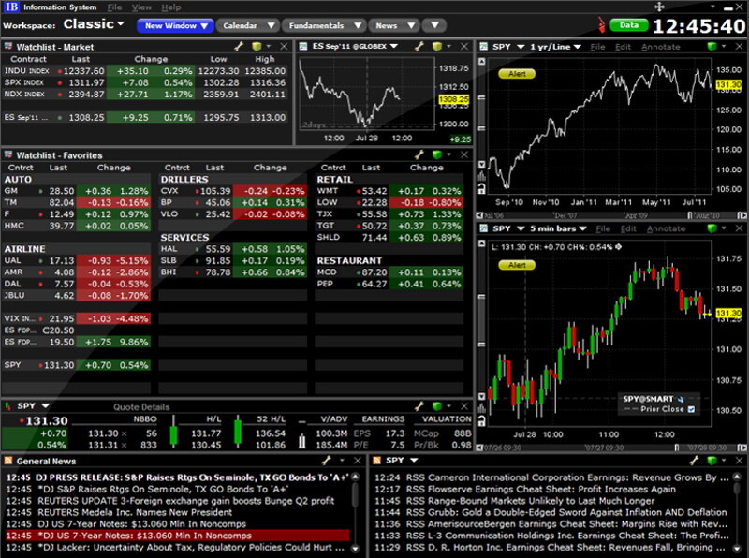Click the News toolbar icon with dropdown at the top
Screen dimensions: 749x558
pyautogui.click(x=393, y=25)
